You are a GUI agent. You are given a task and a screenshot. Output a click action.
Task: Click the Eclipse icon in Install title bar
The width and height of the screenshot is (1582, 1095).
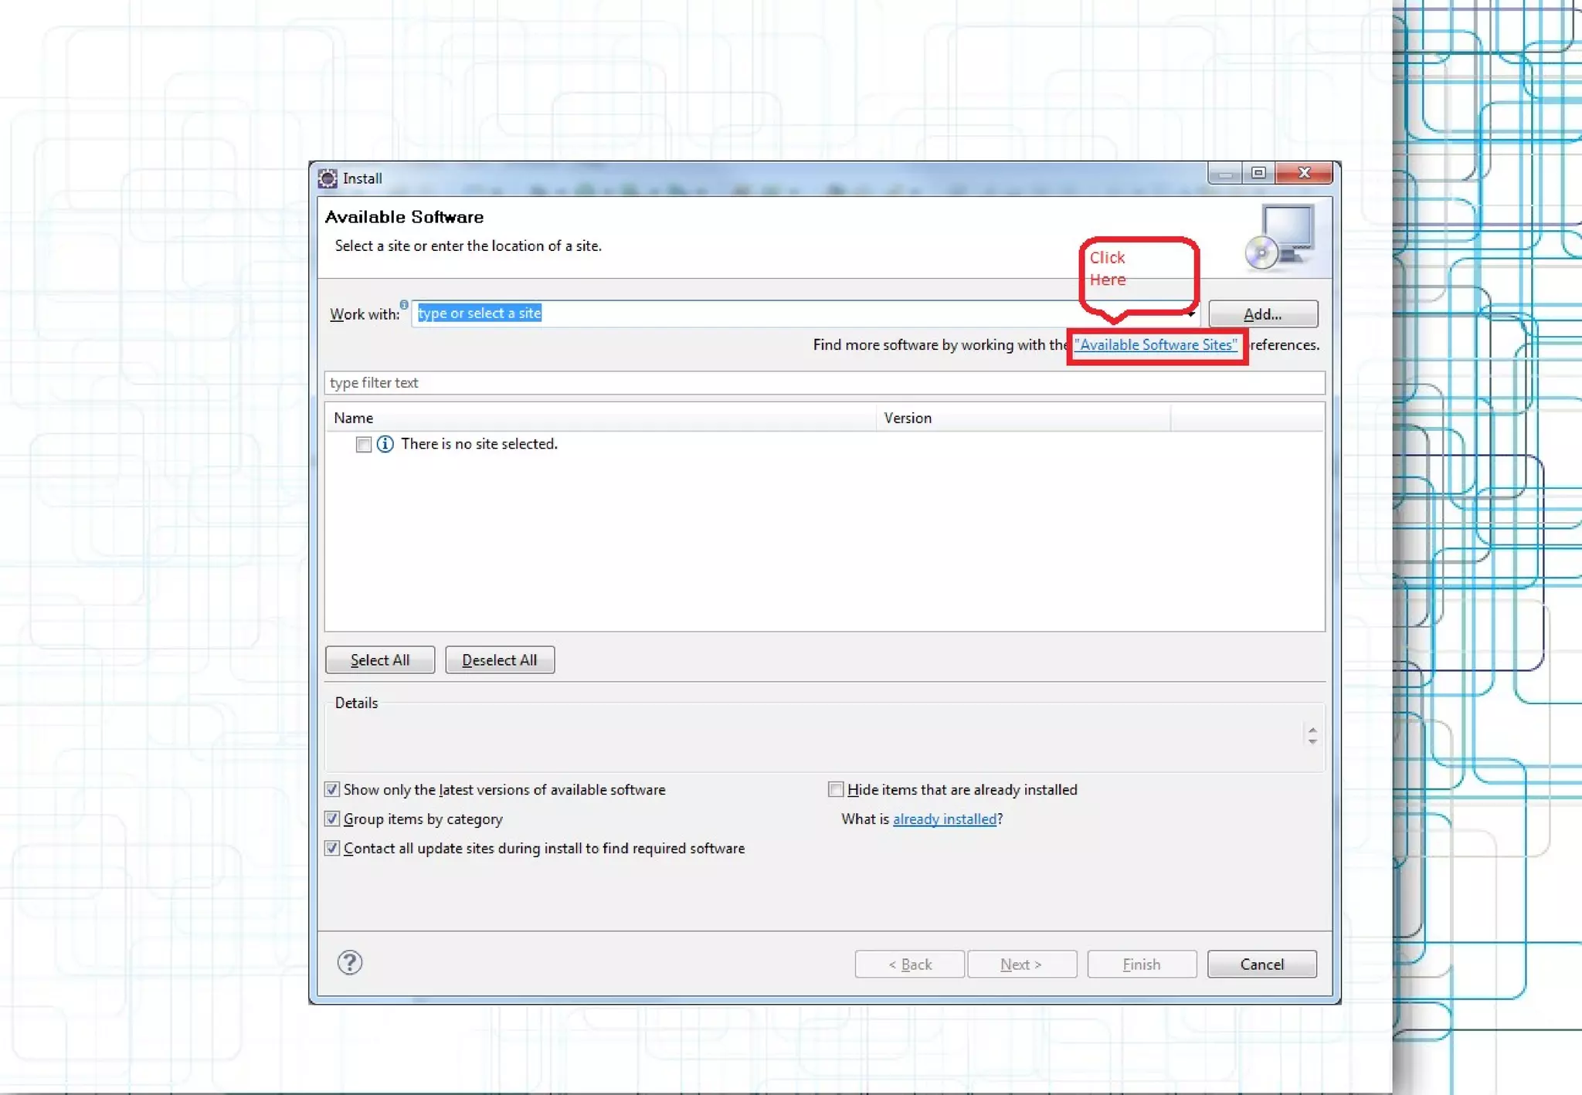pyautogui.click(x=328, y=178)
